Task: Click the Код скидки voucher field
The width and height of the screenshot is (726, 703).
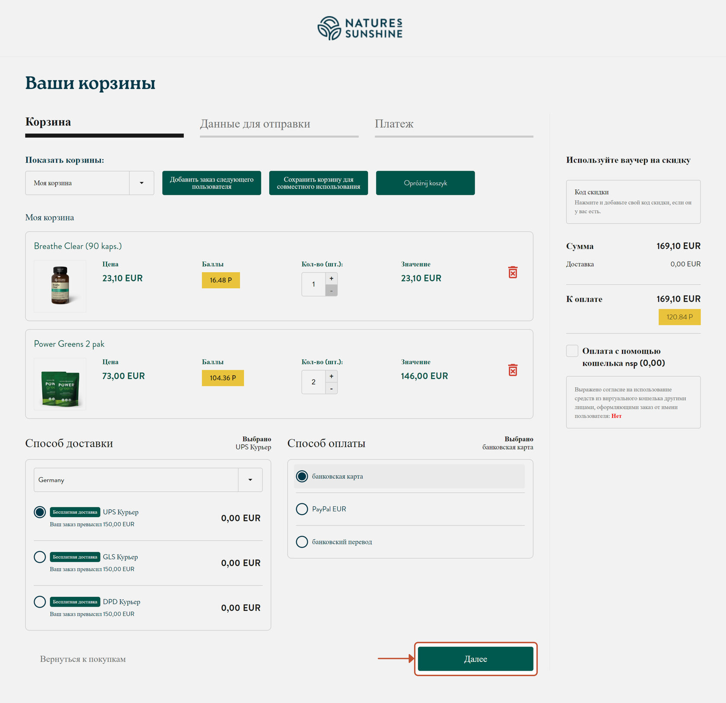Action: coord(633,202)
